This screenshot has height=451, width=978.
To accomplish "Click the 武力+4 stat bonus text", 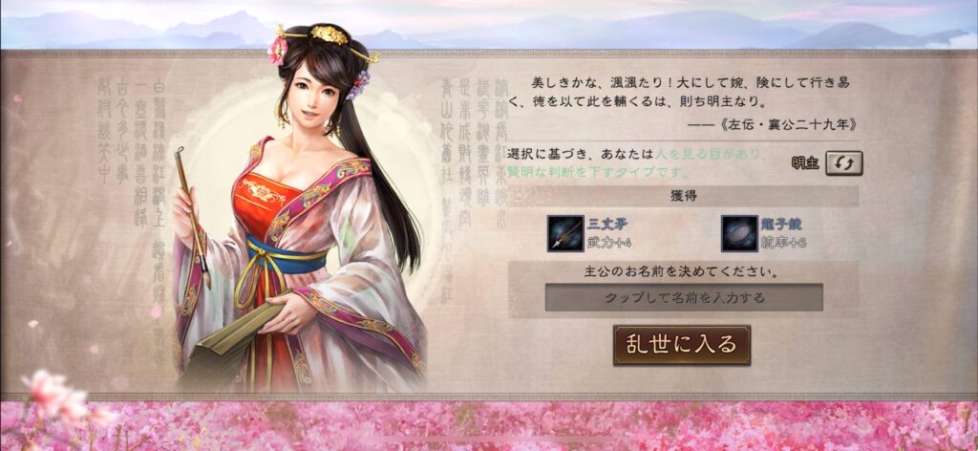I will (608, 243).
